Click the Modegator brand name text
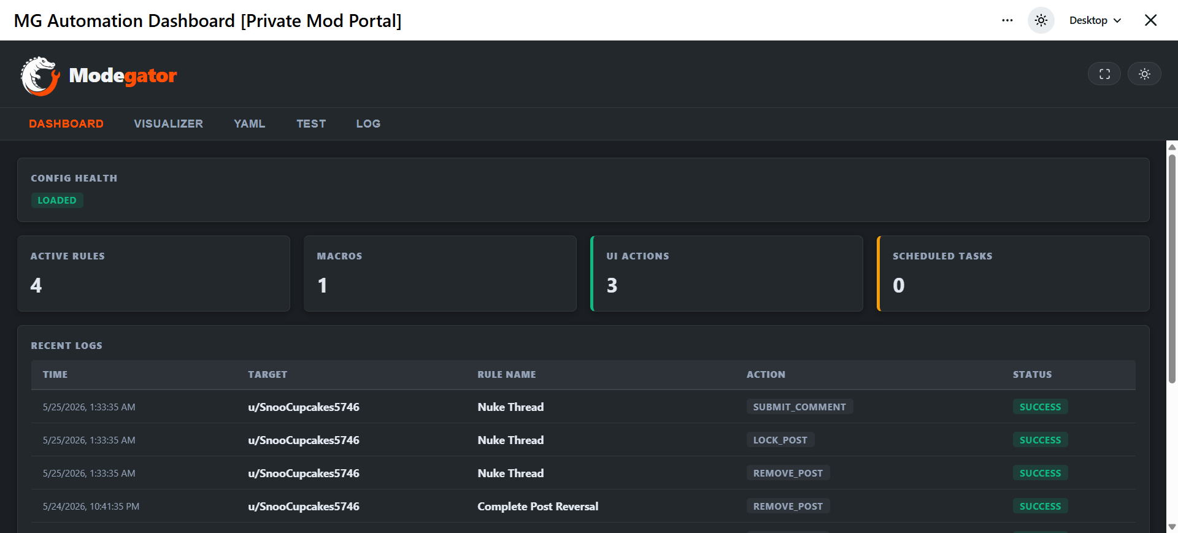This screenshot has height=533, width=1178. 123,75
